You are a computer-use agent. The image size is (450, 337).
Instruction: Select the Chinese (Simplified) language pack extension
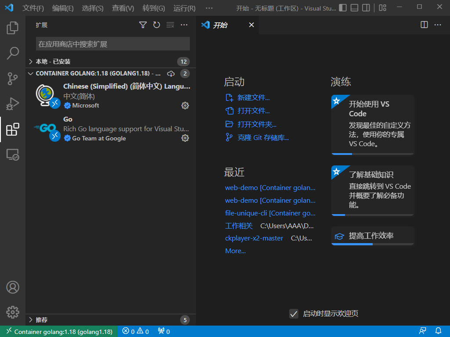click(x=110, y=96)
